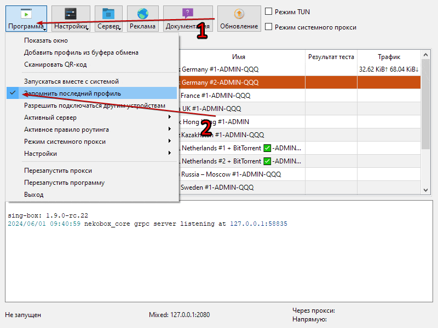Click the Сервер toolbar icon
Image resolution: width=438 pixels, height=328 pixels.
[108, 14]
